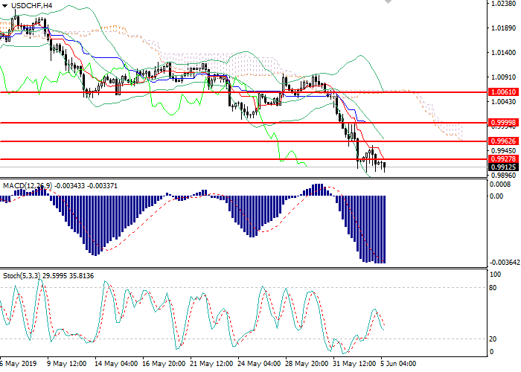The width and height of the screenshot is (521, 372).
Task: Click the 1.01400 value on price scale
Action: 503,53
